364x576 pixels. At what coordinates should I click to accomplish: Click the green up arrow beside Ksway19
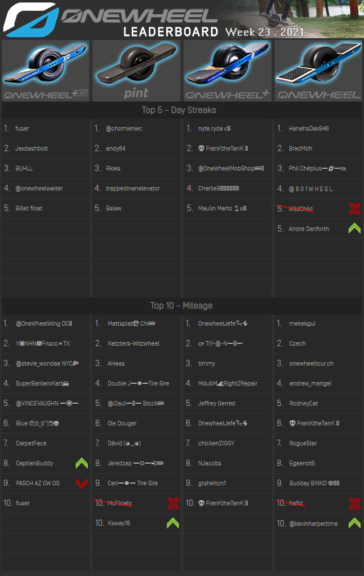coord(173,523)
